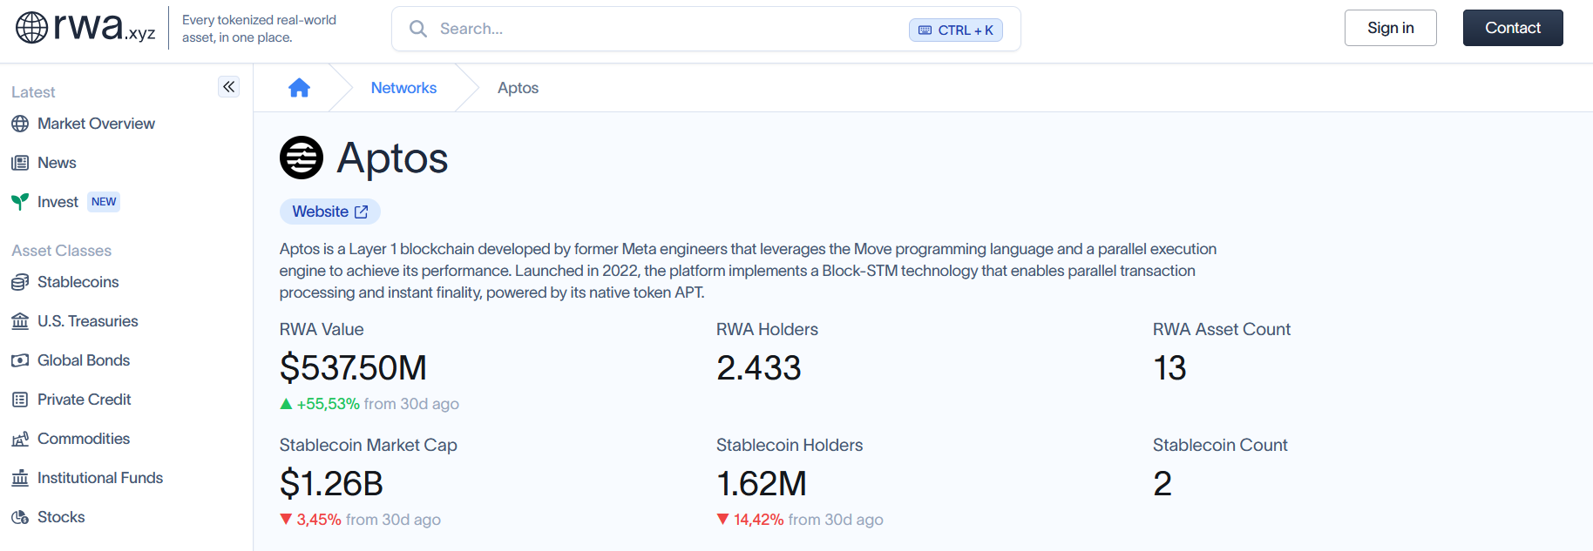Click the Sign in button
1593x551 pixels.
tap(1391, 28)
